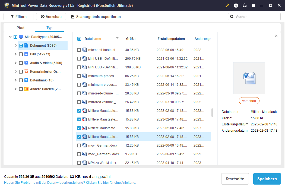This screenshot has height=190, width=285.
Task: Uncheck the highlighted Mittlere Maustaste row checkbox
Action: point(79,137)
